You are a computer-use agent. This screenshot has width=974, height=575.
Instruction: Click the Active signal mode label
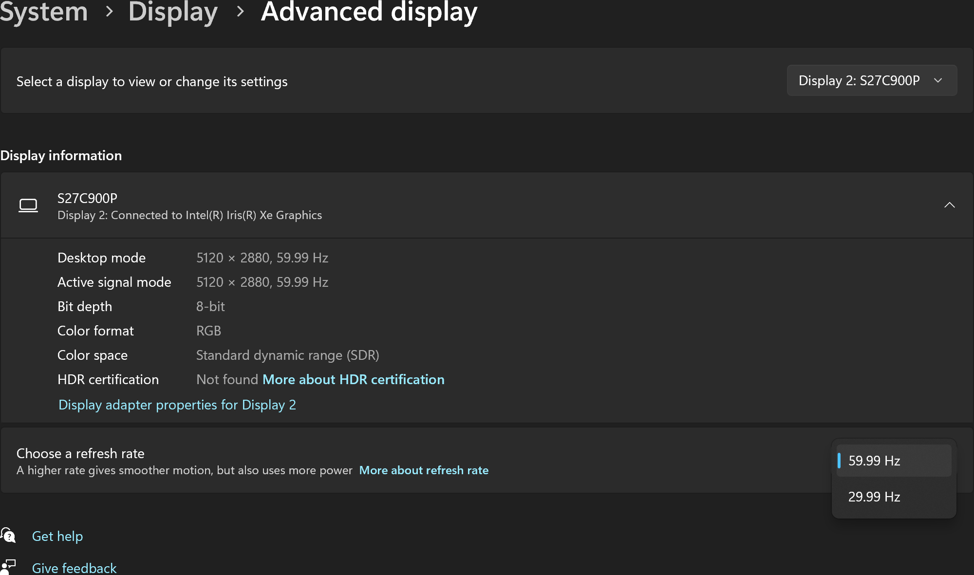(x=114, y=282)
